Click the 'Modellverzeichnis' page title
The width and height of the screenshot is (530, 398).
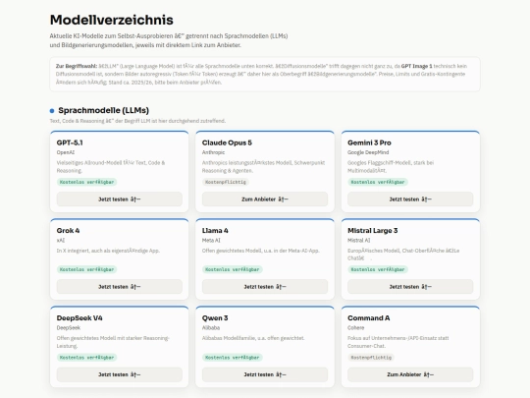point(112,20)
